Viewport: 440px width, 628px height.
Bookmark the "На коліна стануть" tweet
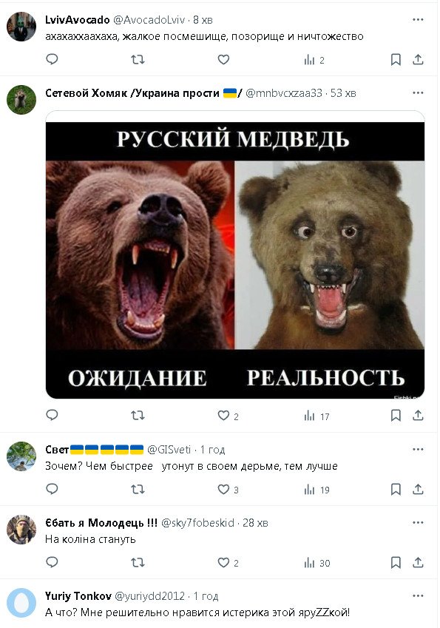point(396,562)
